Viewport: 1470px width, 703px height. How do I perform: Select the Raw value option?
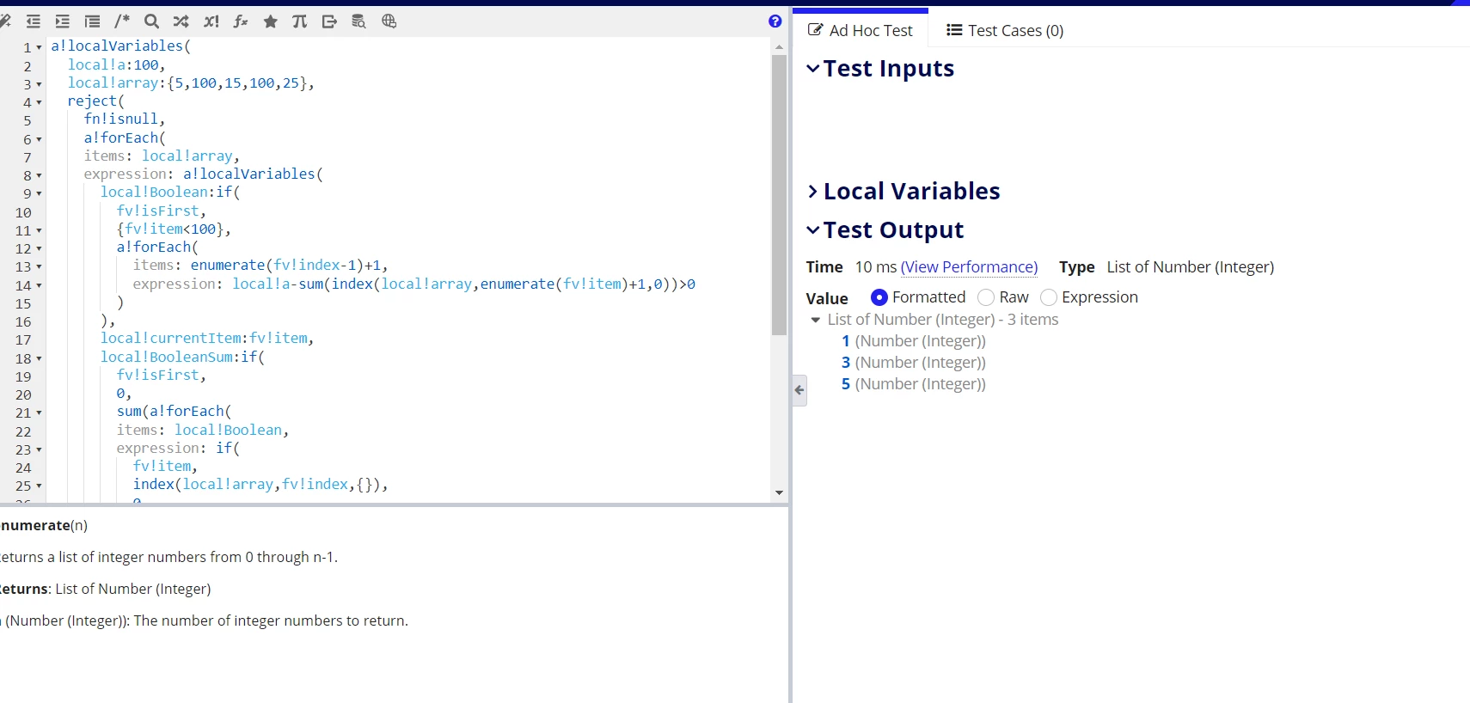pos(986,297)
